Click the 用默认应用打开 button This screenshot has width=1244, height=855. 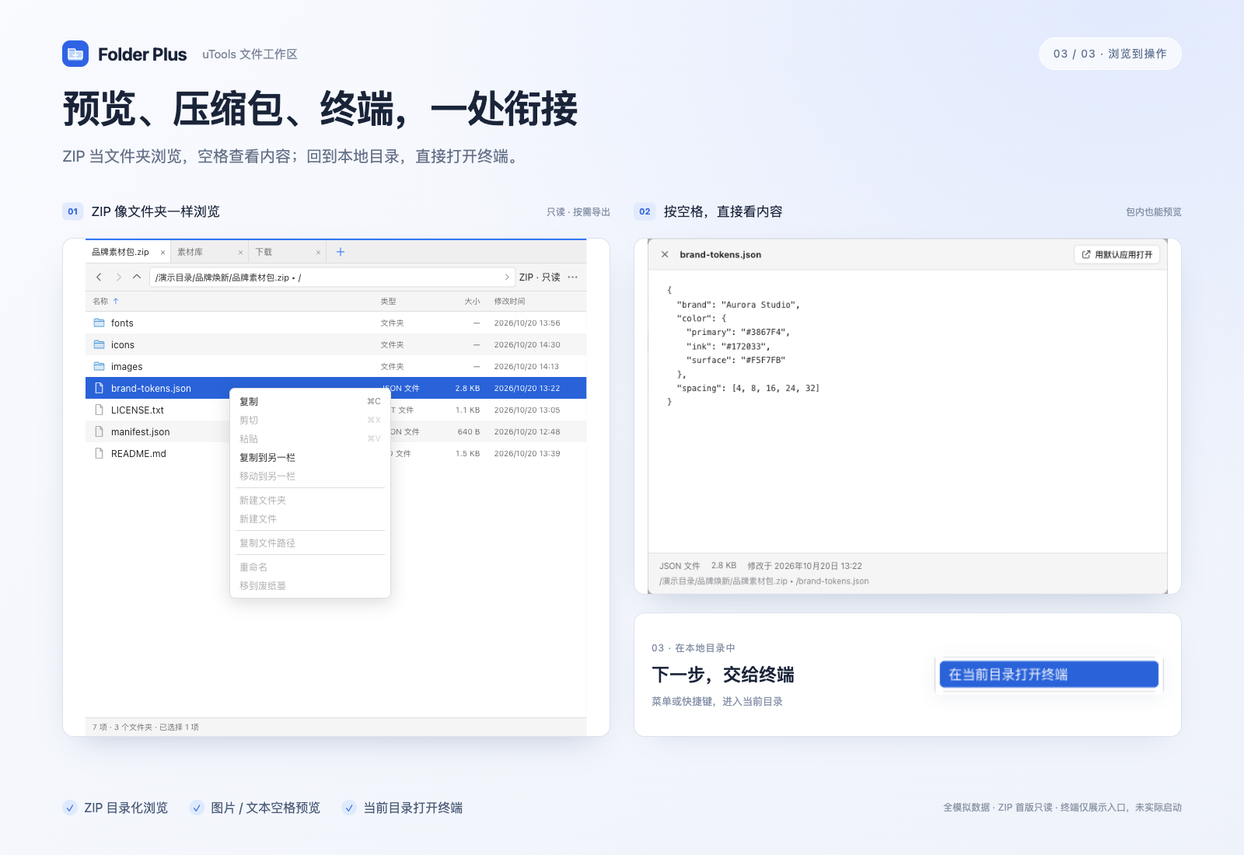[1116, 254]
